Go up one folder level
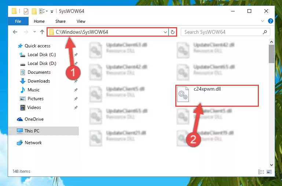282x186 pixels. click(42, 32)
